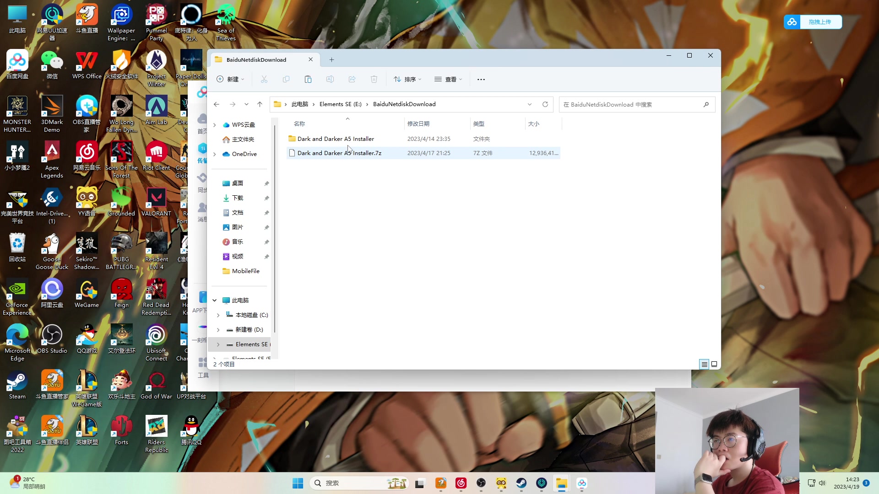This screenshot has height=494, width=879.
Task: Click the 新建 new item button
Action: 230,79
